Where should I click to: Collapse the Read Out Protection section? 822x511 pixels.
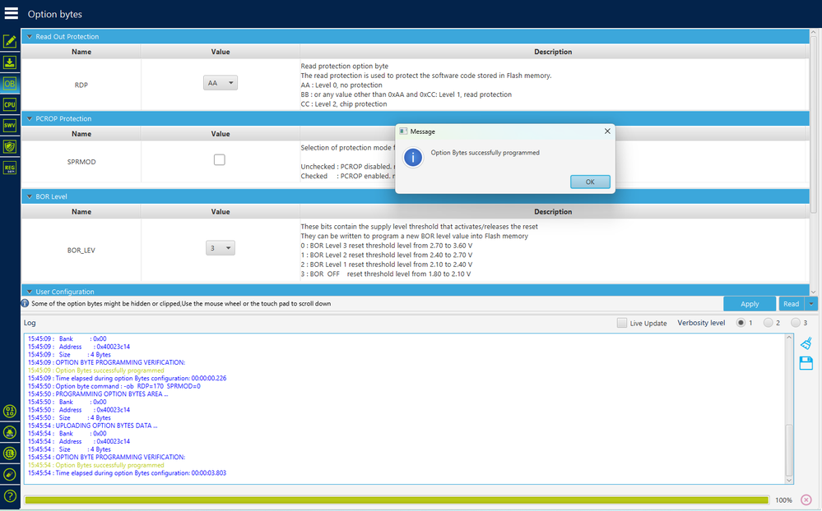pyautogui.click(x=30, y=37)
